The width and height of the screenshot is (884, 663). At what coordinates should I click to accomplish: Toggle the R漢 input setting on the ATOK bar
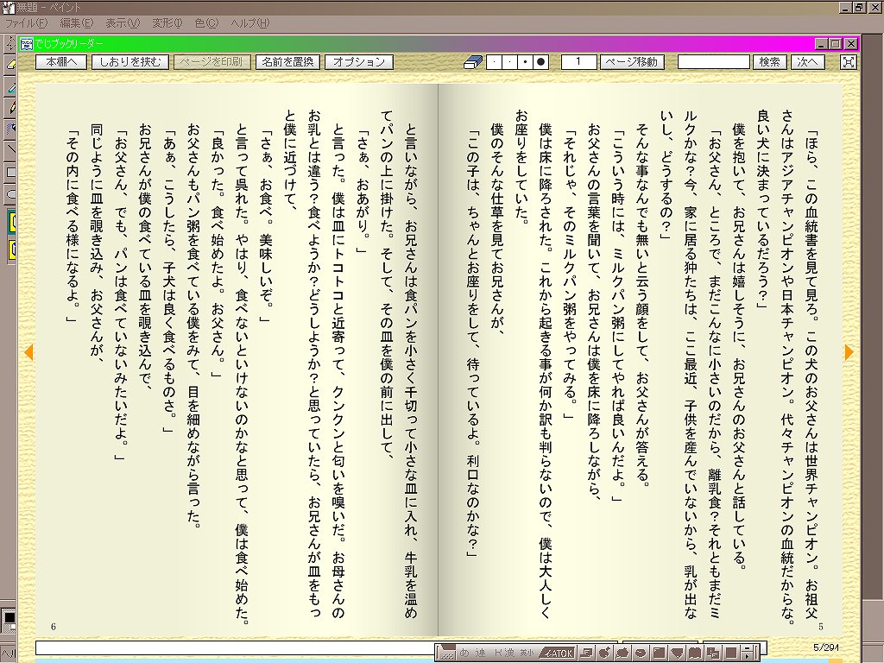pyautogui.click(x=504, y=653)
